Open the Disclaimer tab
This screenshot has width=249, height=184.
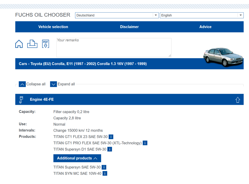click(x=129, y=27)
